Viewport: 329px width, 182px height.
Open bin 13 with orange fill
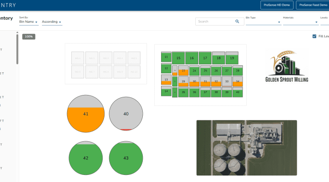tap(166, 79)
